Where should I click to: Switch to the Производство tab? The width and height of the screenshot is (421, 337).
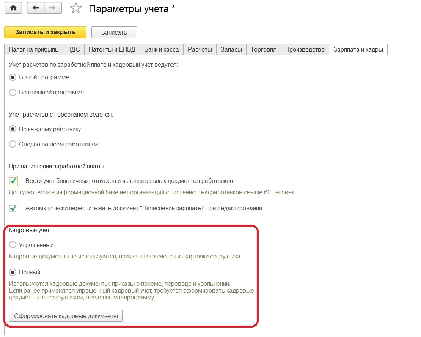[305, 50]
